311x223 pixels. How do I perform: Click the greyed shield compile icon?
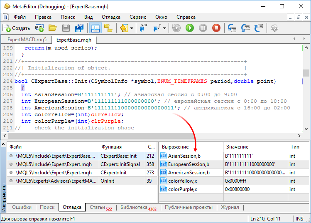(x=274, y=28)
